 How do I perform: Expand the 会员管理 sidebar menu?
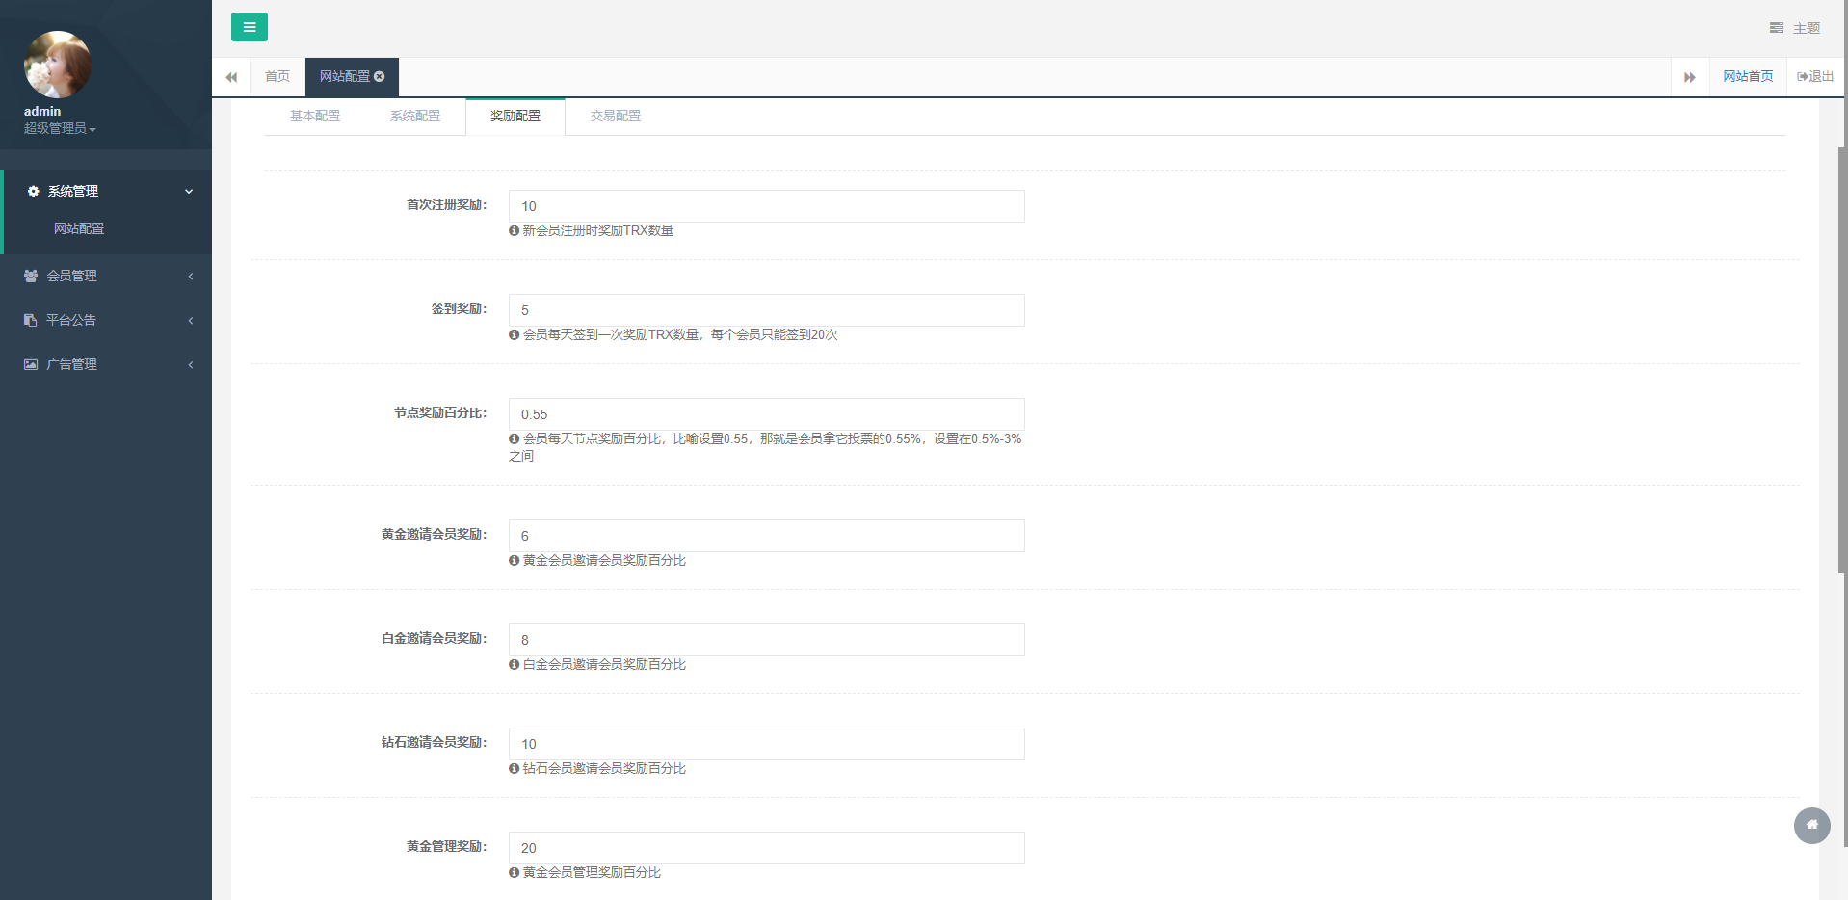(108, 276)
